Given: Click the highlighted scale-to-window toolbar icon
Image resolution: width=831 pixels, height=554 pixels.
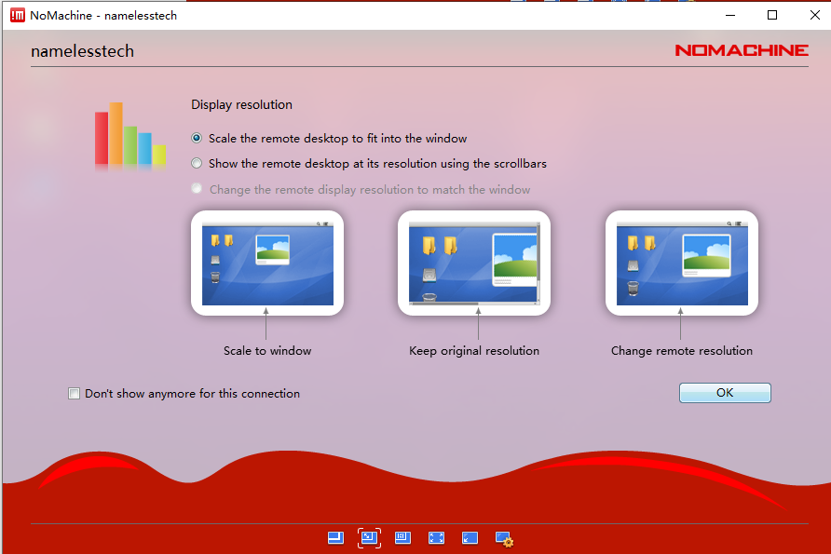Looking at the screenshot, I should click(x=369, y=538).
